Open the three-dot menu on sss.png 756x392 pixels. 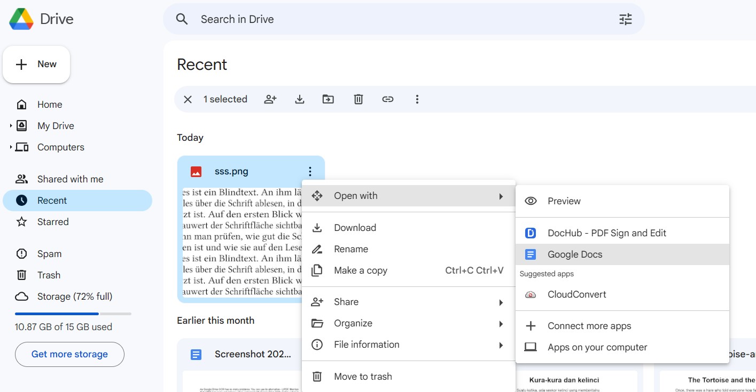pyautogui.click(x=309, y=171)
